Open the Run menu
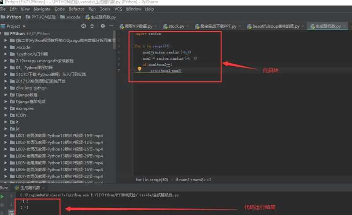Viewport: 352px width, 215px height. click(92, 9)
